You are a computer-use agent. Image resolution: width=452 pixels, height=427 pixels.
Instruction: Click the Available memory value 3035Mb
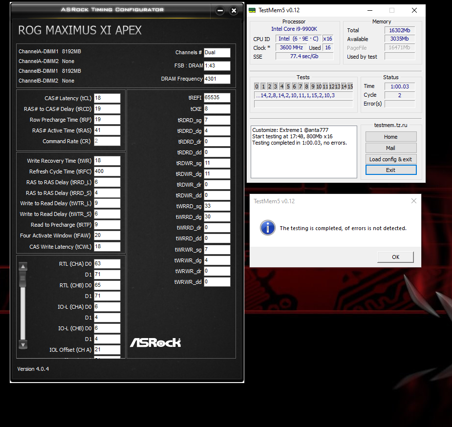coord(400,39)
